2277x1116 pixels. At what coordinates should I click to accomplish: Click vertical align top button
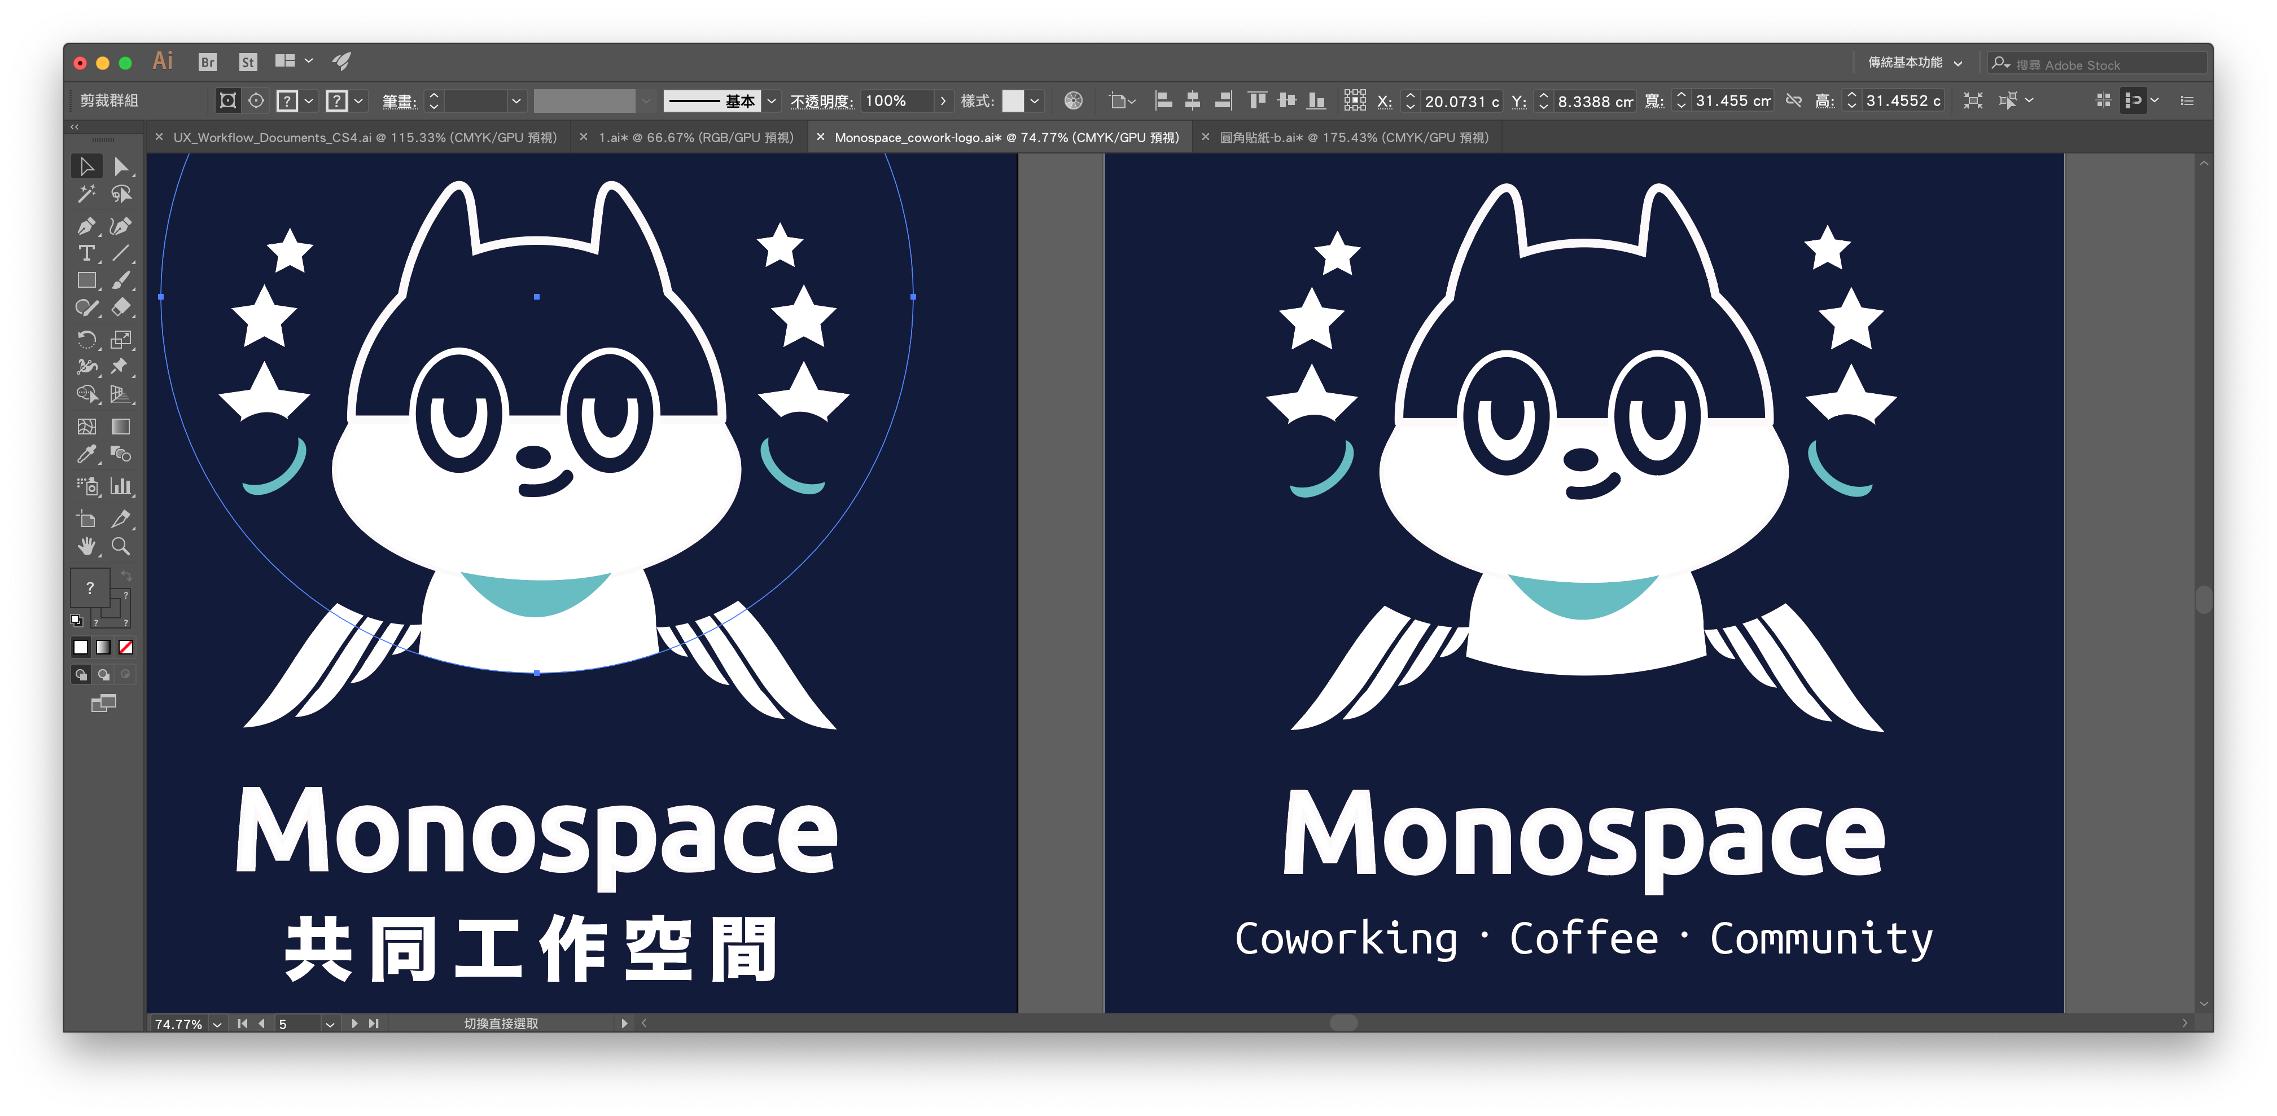[1257, 101]
